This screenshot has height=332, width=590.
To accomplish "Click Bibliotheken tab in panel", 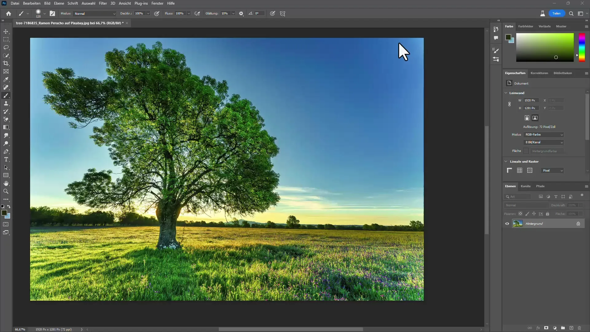I will [x=562, y=73].
